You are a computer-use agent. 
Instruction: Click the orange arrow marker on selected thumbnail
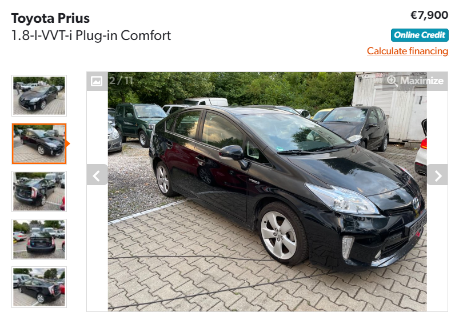tap(68, 143)
